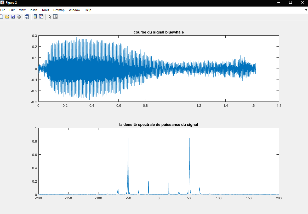This screenshot has height=214, width=308.
Task: Save the figure with the disk icon
Action: click(13, 16)
